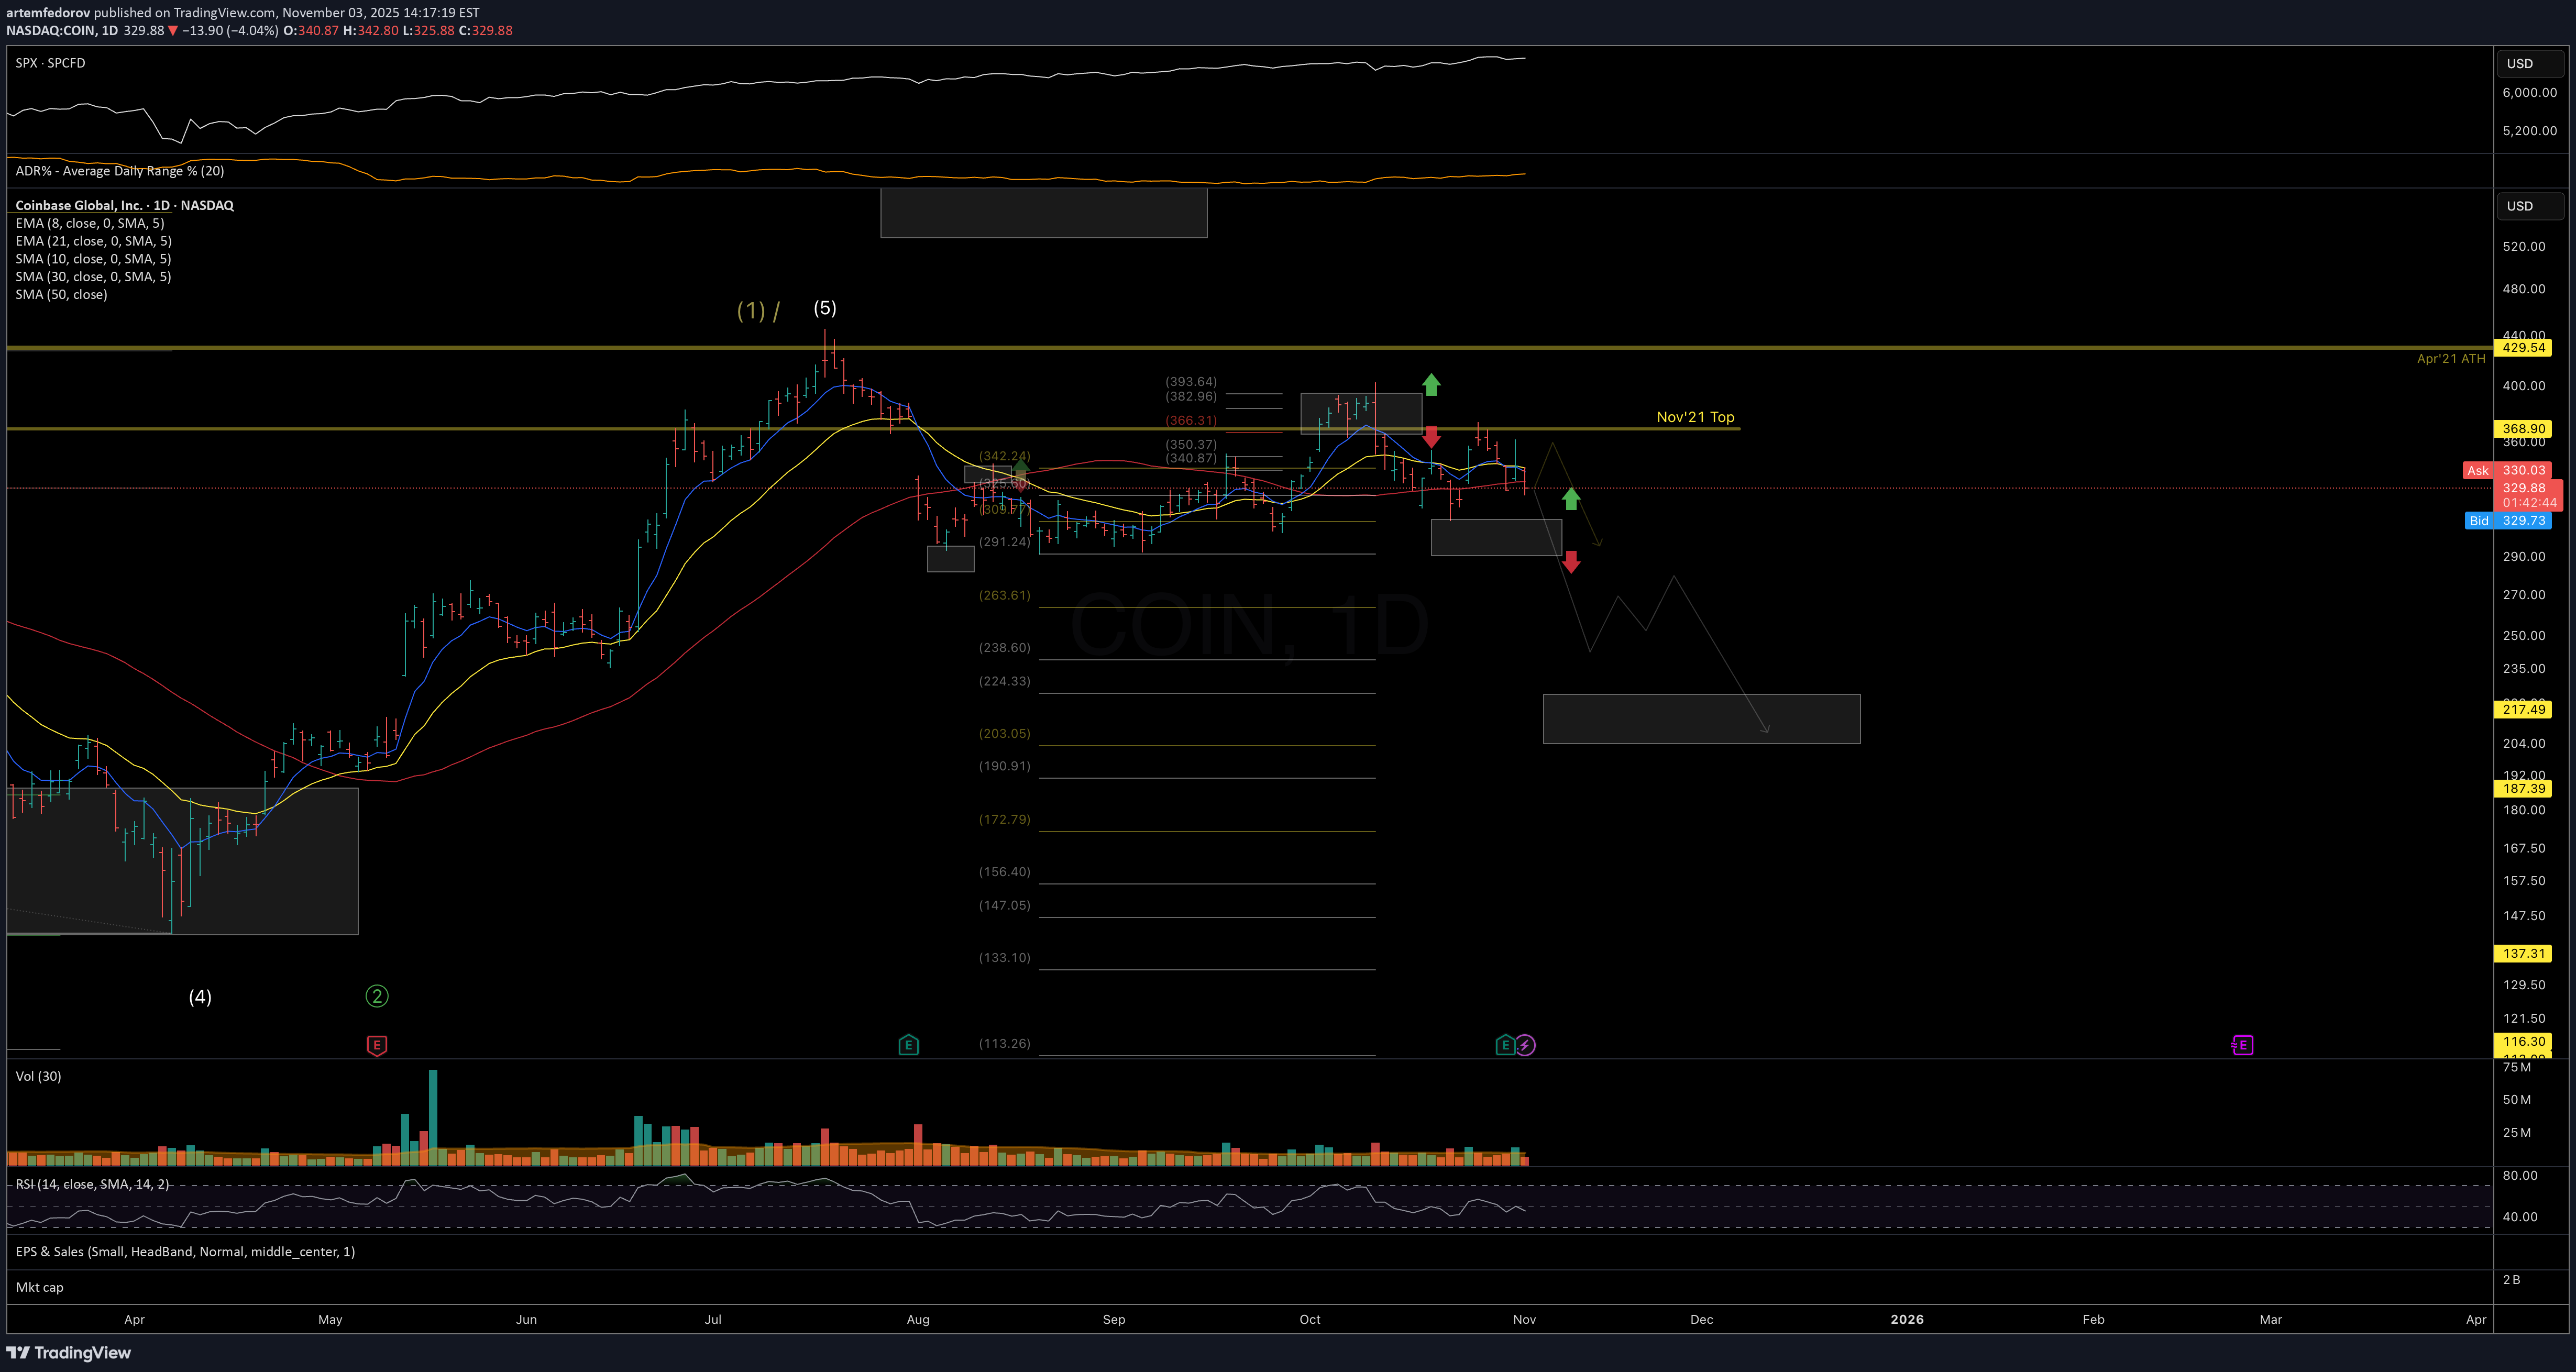Click the RSI (14, close, SMA) legend title
This screenshot has width=2576, height=1372.
coord(92,1184)
